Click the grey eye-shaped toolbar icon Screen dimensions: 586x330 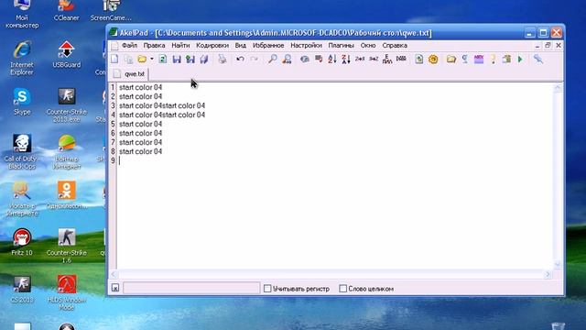[x=305, y=59]
